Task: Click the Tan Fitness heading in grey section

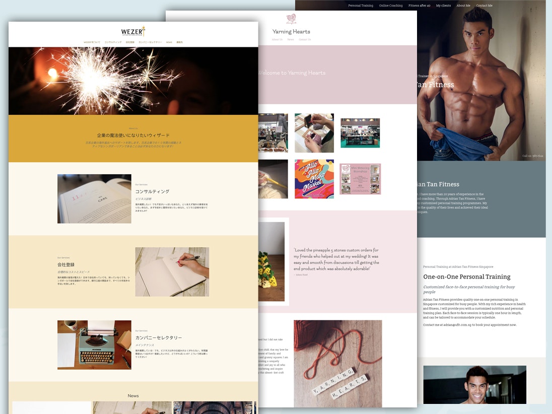Action: pos(438,184)
